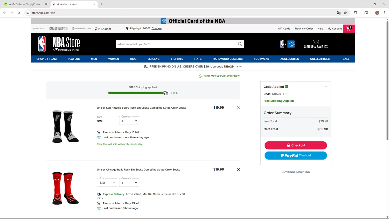
Task: Open the COLLECTIBLES menu
Action: click(x=320, y=59)
